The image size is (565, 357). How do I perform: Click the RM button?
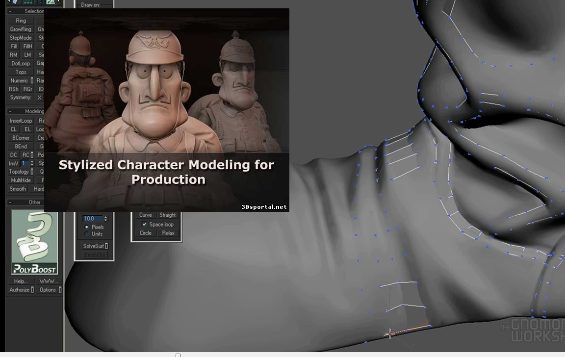pyautogui.click(x=14, y=55)
